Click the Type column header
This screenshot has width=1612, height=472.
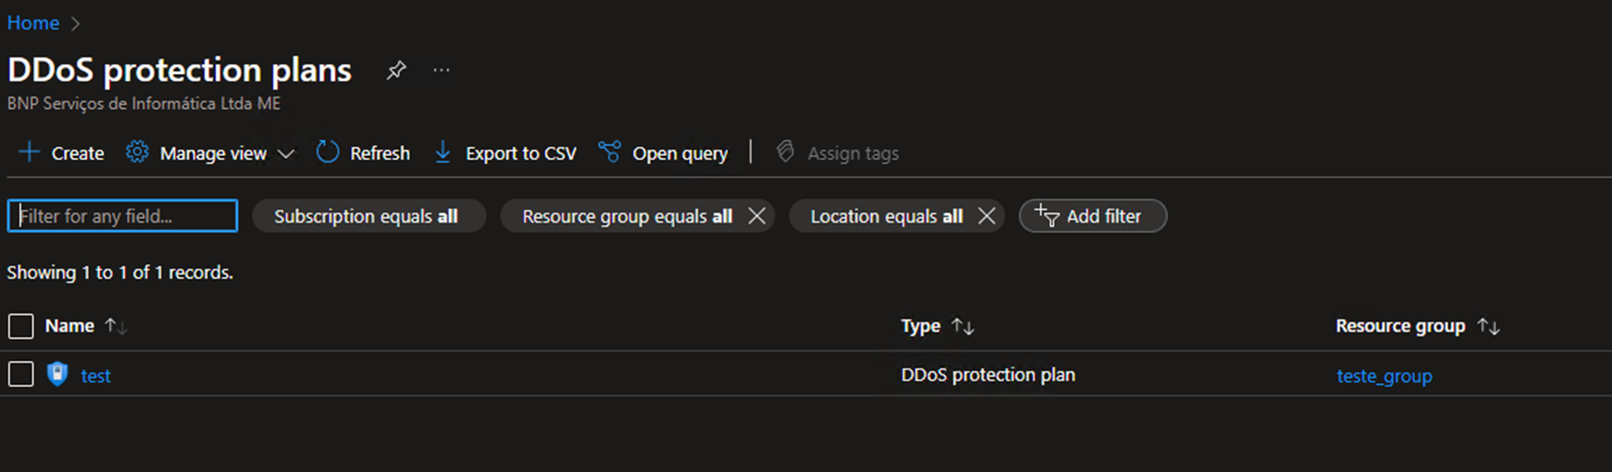(921, 326)
